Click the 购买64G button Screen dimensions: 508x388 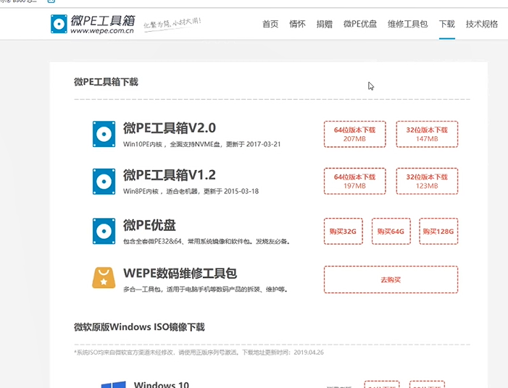coord(391,231)
